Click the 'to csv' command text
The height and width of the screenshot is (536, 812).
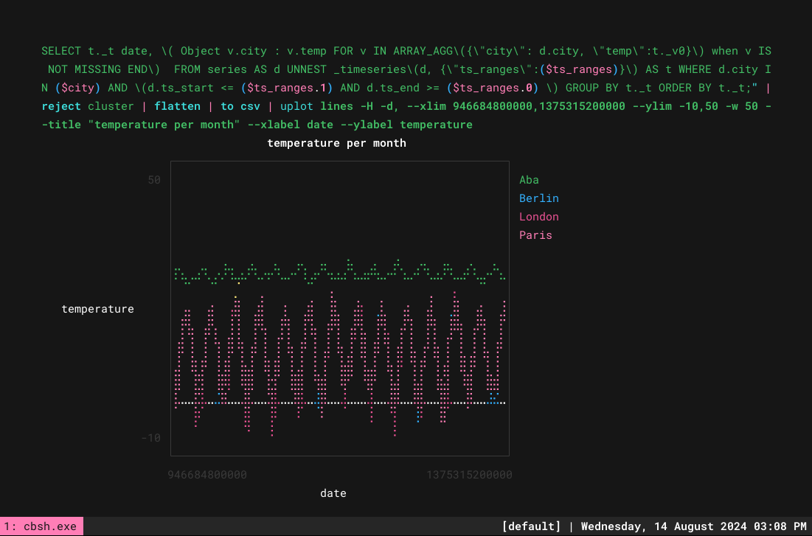pyautogui.click(x=240, y=106)
